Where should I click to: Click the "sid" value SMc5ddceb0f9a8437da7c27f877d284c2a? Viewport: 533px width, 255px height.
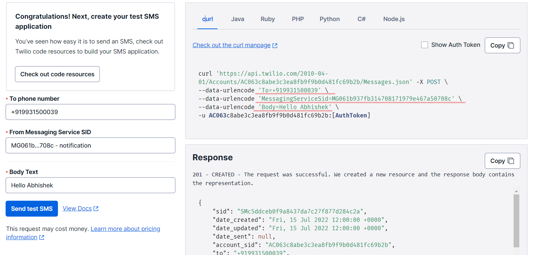300,211
